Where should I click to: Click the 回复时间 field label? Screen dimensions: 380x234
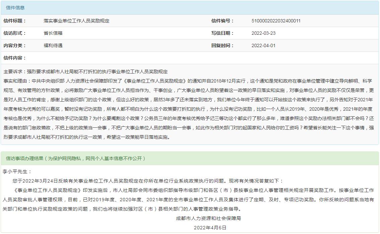pyautogui.click(x=222, y=45)
